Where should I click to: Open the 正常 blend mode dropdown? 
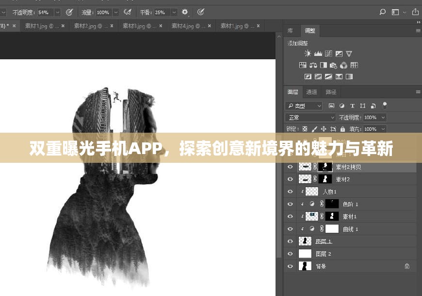[310, 117]
